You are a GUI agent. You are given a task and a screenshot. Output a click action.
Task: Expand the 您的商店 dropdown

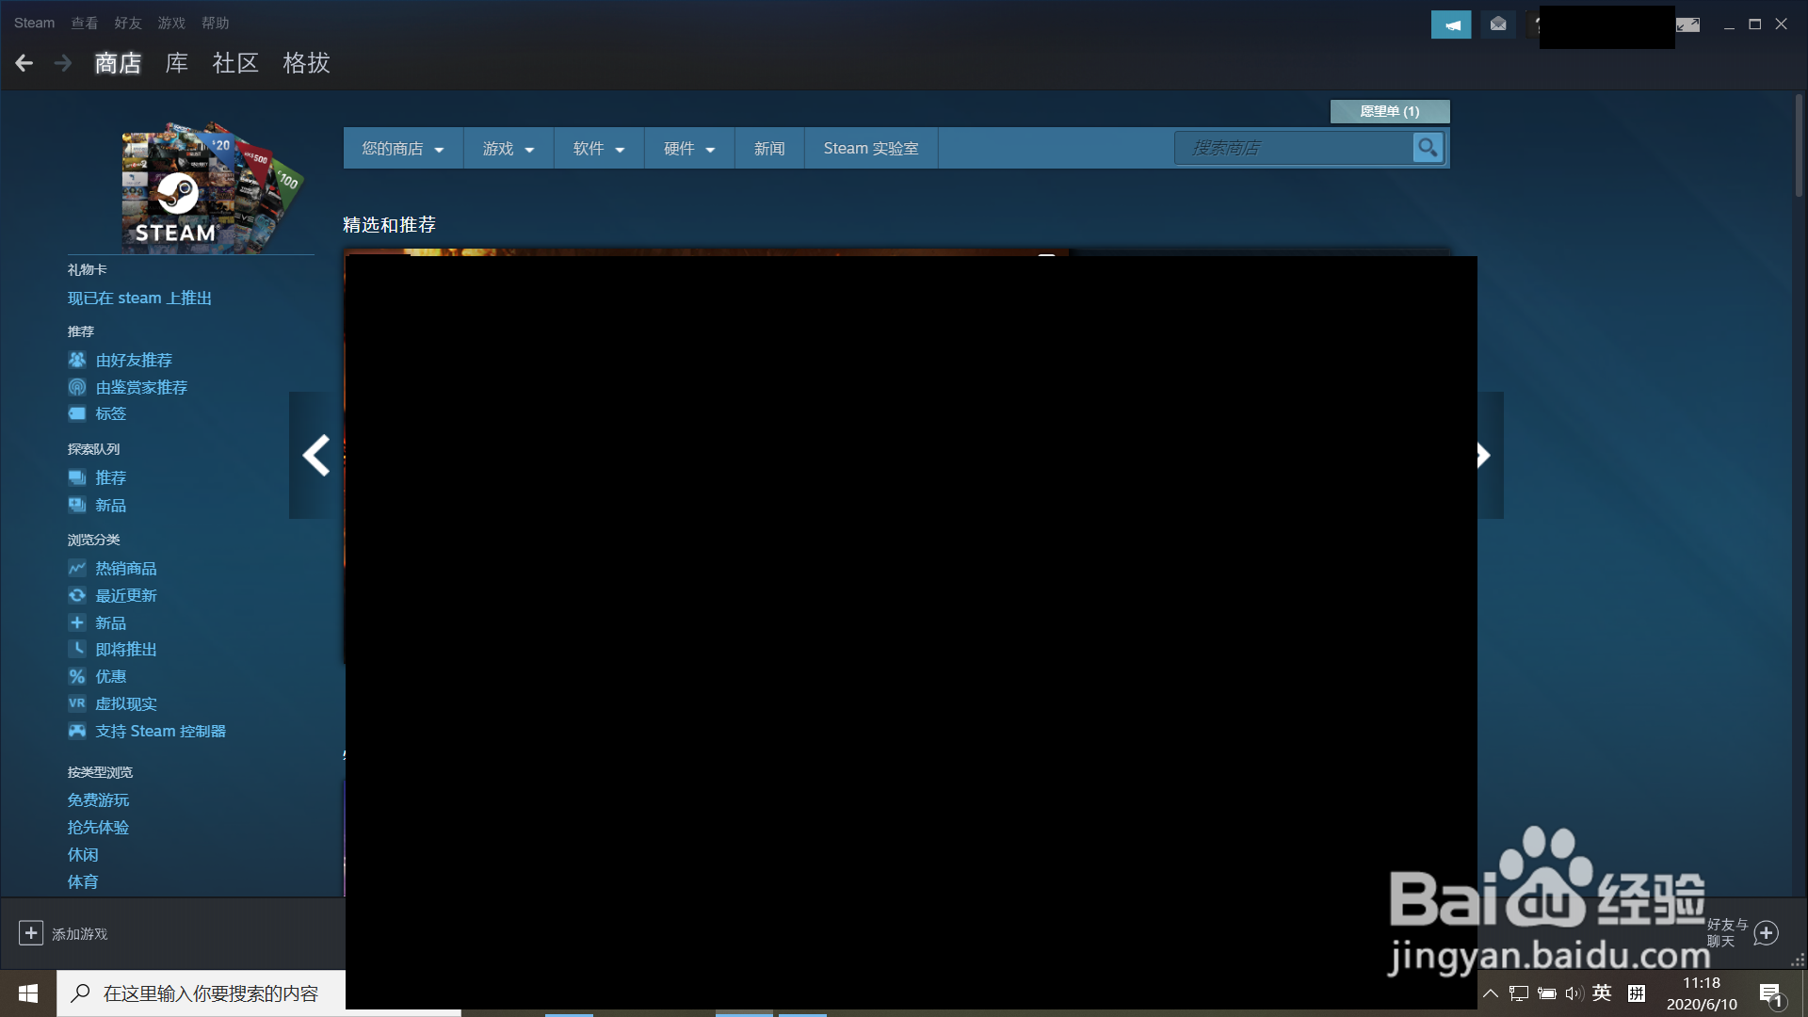pos(403,148)
